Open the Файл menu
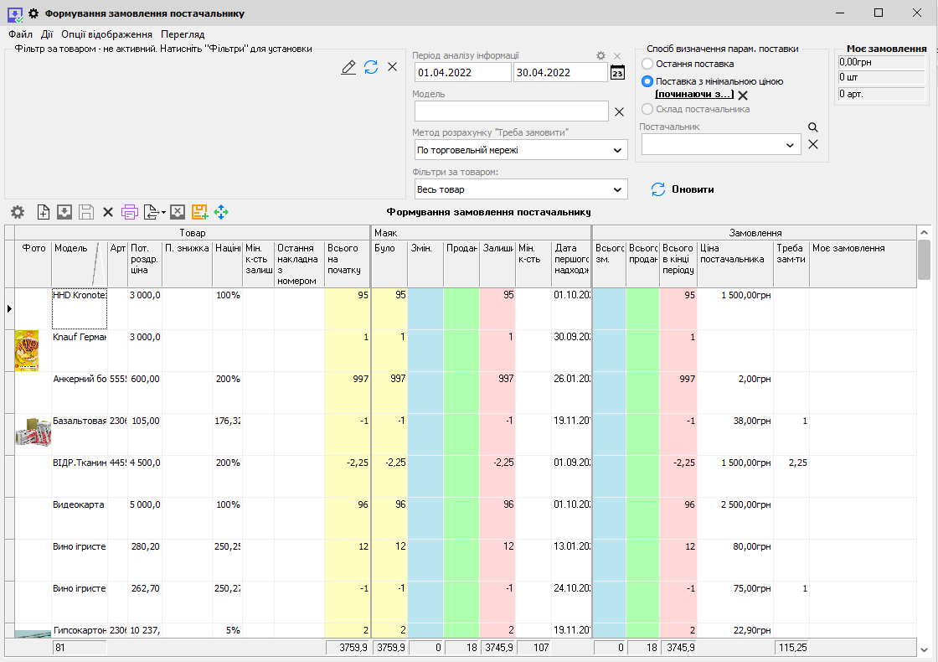Viewport: 938px width, 662px height. point(20,34)
